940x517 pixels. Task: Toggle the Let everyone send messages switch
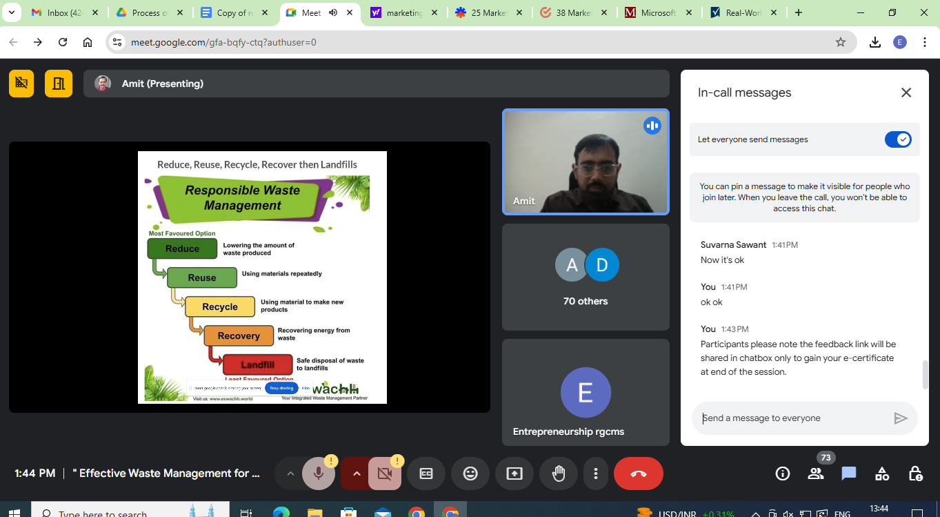pyautogui.click(x=898, y=139)
